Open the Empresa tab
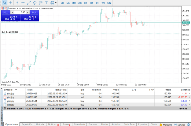 (93, 124)
